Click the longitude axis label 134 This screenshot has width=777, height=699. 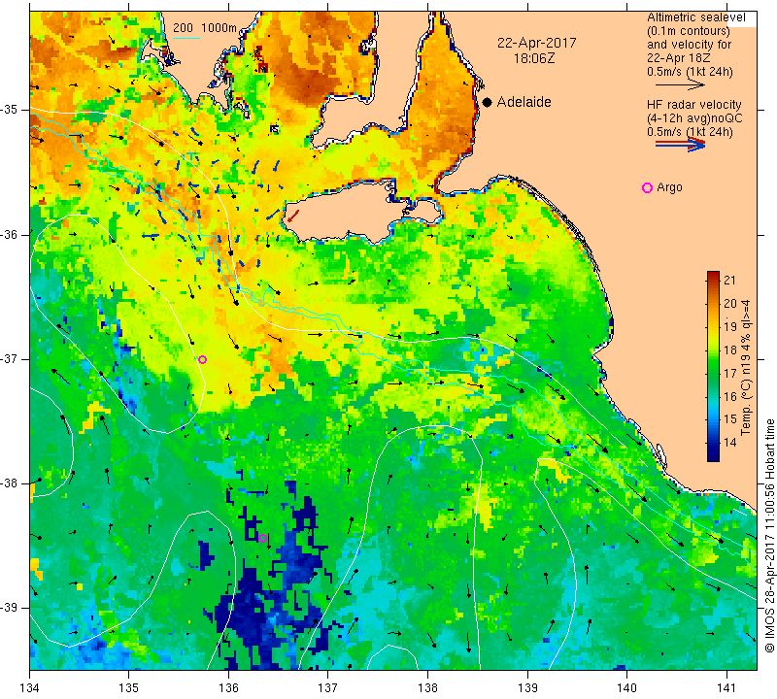[x=30, y=688]
